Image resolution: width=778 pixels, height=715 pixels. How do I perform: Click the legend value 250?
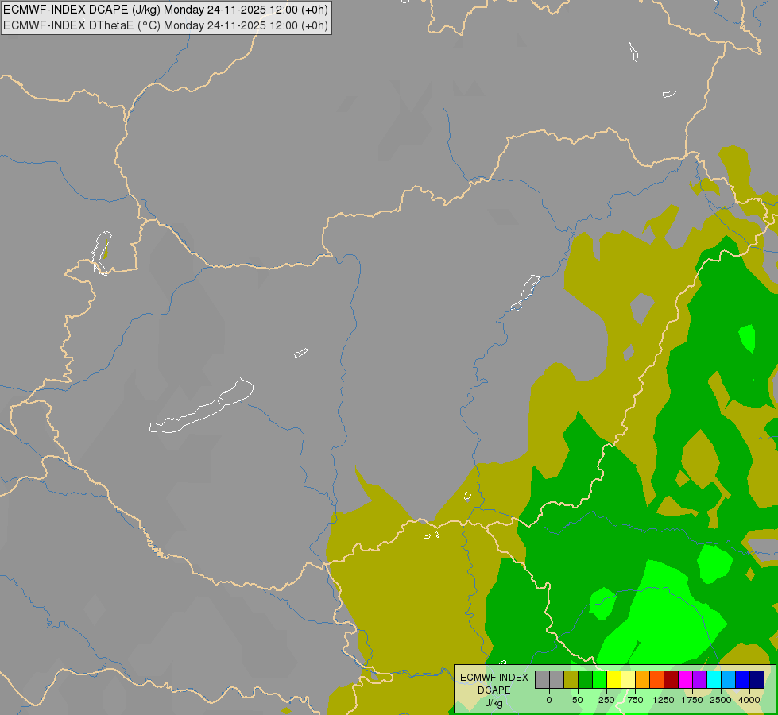[606, 700]
